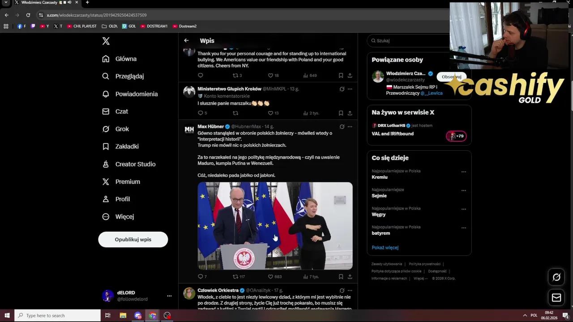Open Dostream2 bookmark
The height and width of the screenshot is (322, 573).
[x=184, y=26]
